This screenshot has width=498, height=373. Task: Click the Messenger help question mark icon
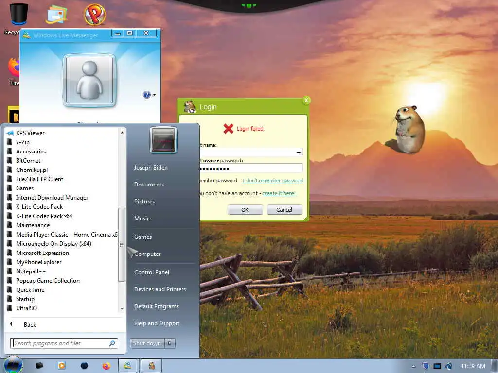click(x=147, y=95)
